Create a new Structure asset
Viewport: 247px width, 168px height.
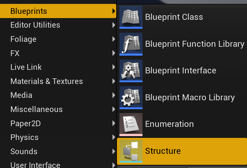tap(182, 151)
